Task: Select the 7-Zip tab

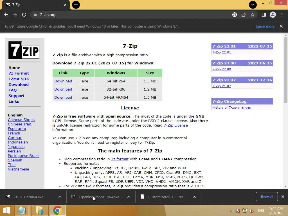Action: 36,5
